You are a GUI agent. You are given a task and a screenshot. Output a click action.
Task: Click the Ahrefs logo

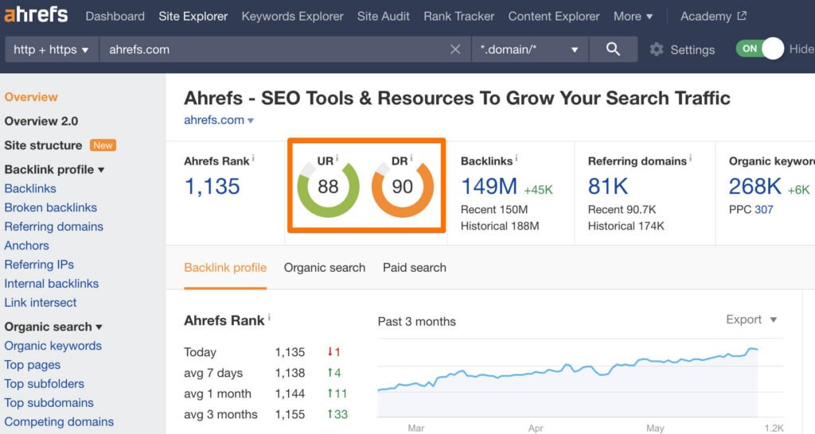[37, 16]
